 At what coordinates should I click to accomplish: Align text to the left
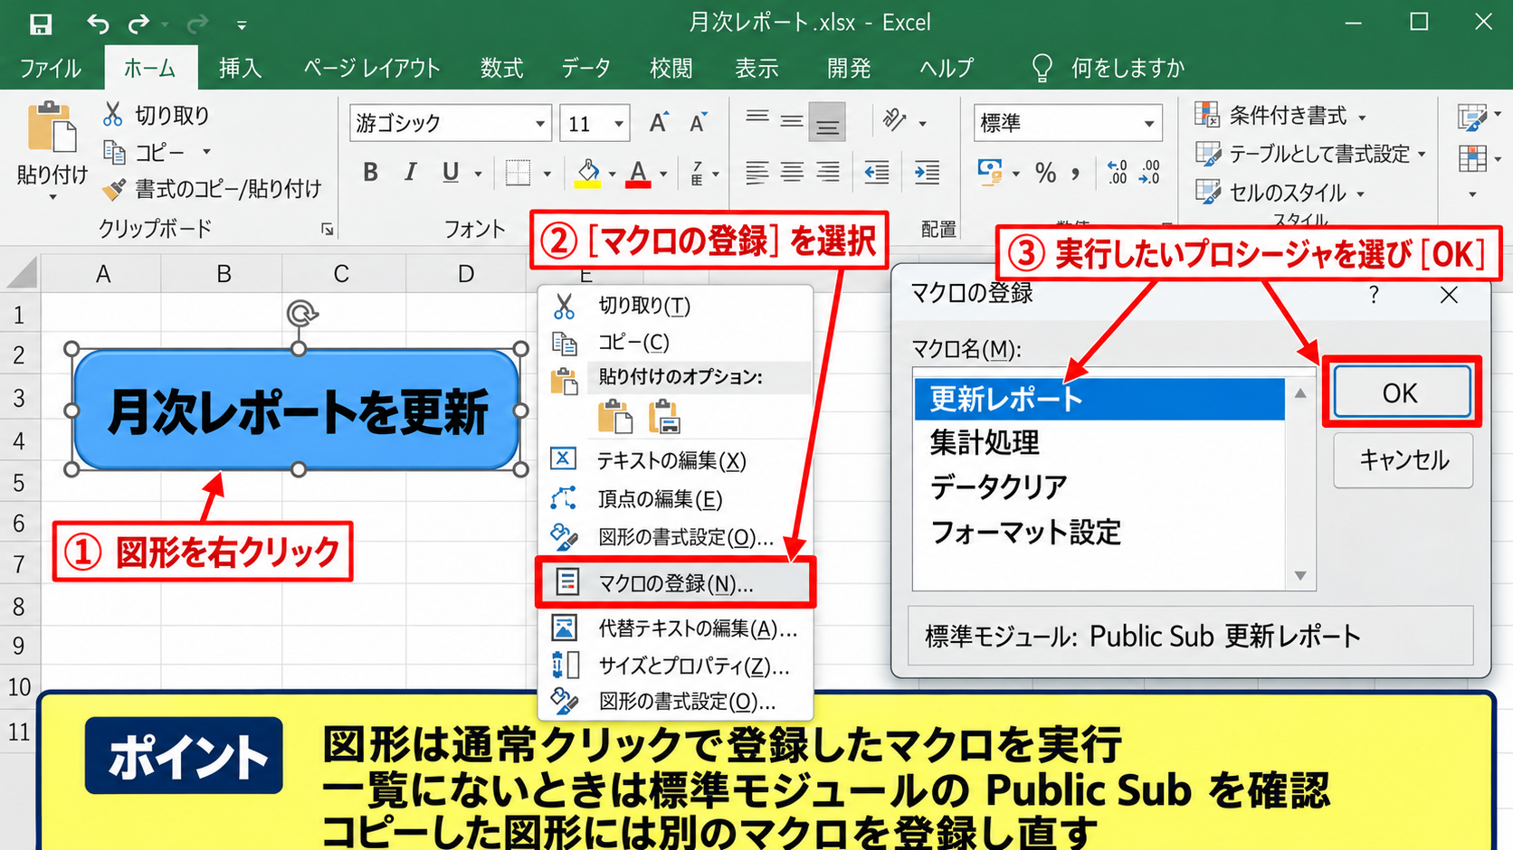pos(756,172)
